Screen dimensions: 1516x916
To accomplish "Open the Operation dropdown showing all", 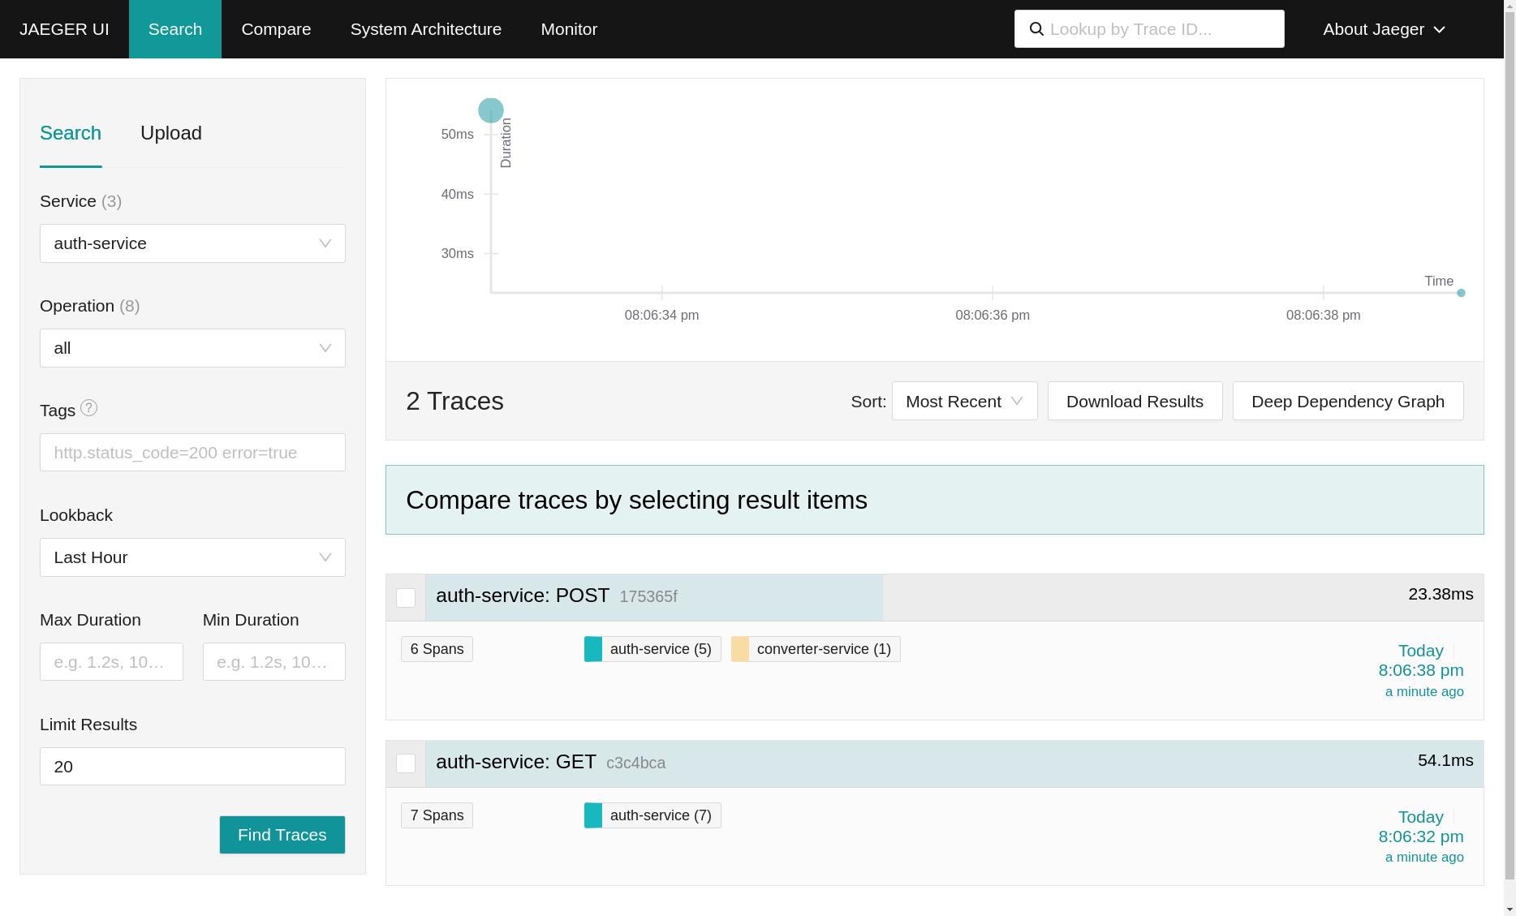I will pyautogui.click(x=192, y=348).
